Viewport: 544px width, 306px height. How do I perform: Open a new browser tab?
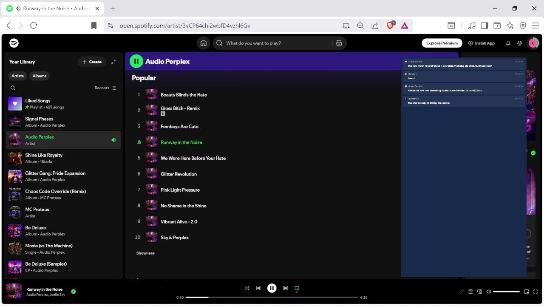[113, 8]
